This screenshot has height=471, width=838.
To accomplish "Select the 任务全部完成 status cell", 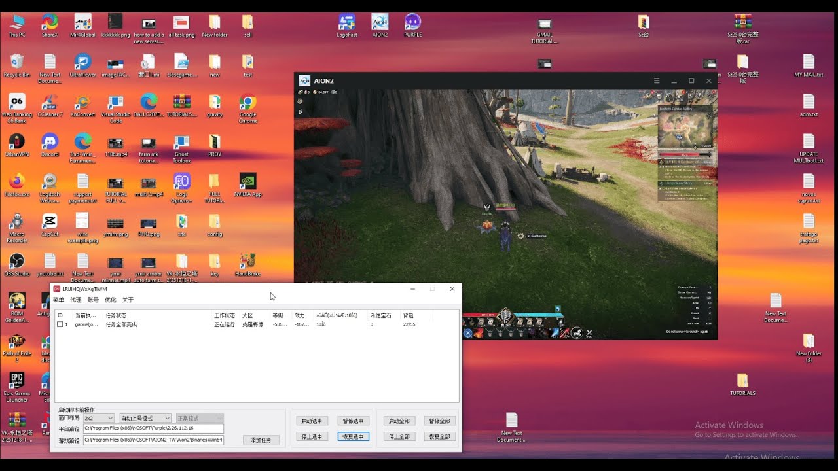I will click(x=121, y=324).
